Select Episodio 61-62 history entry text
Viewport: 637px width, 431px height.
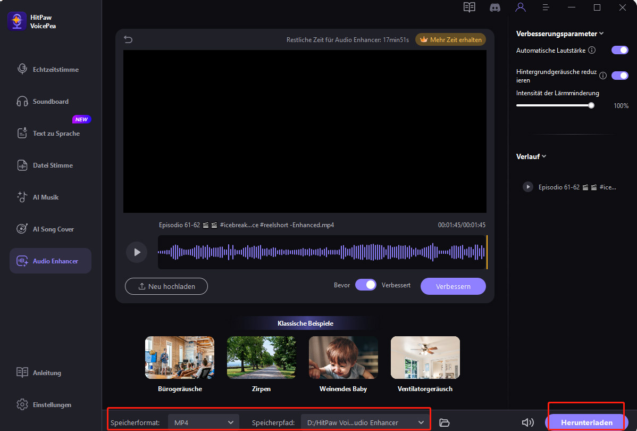click(x=577, y=187)
